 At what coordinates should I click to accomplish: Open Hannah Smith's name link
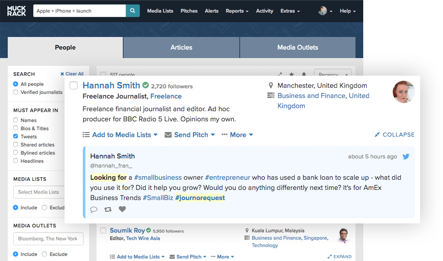coord(111,85)
